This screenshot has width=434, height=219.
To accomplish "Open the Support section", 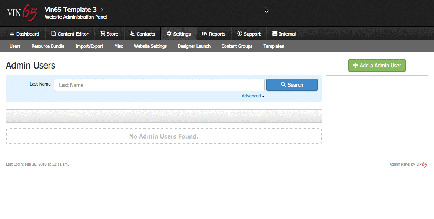I will (x=249, y=34).
